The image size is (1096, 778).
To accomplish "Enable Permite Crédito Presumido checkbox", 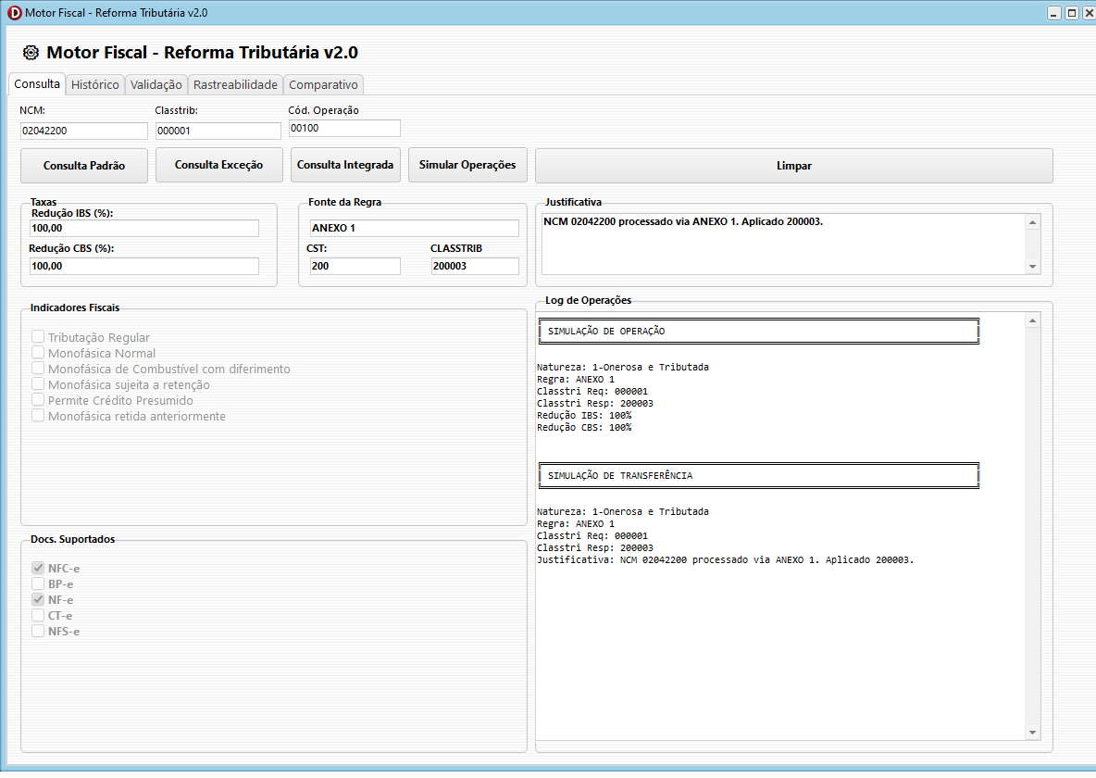I will [x=38, y=400].
